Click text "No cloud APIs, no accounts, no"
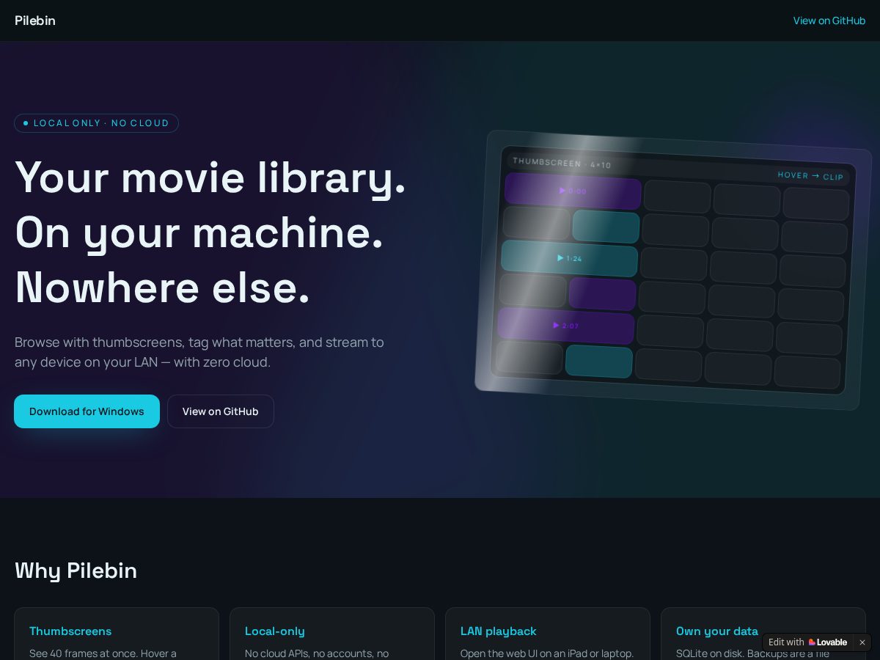 click(317, 653)
